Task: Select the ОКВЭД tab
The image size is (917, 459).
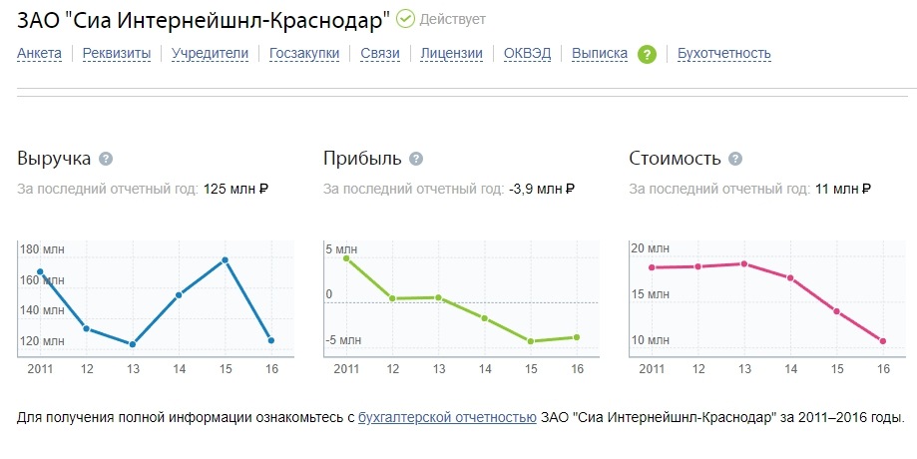Action: click(528, 53)
